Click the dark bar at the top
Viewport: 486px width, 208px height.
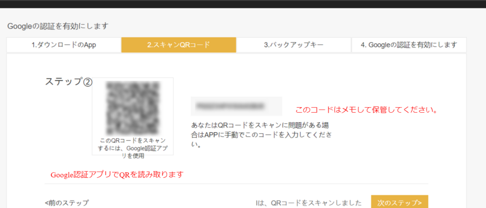click(x=243, y=4)
